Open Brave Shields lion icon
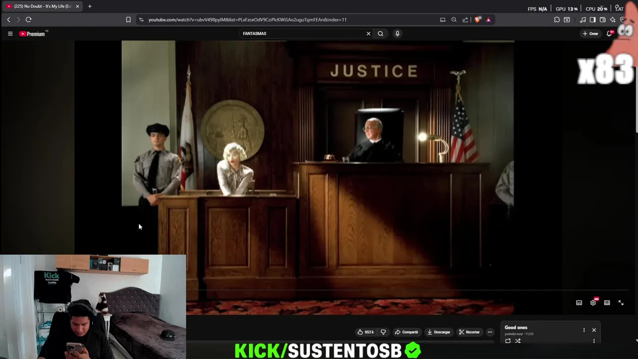Viewport: 638px width, 359px height. point(478,19)
